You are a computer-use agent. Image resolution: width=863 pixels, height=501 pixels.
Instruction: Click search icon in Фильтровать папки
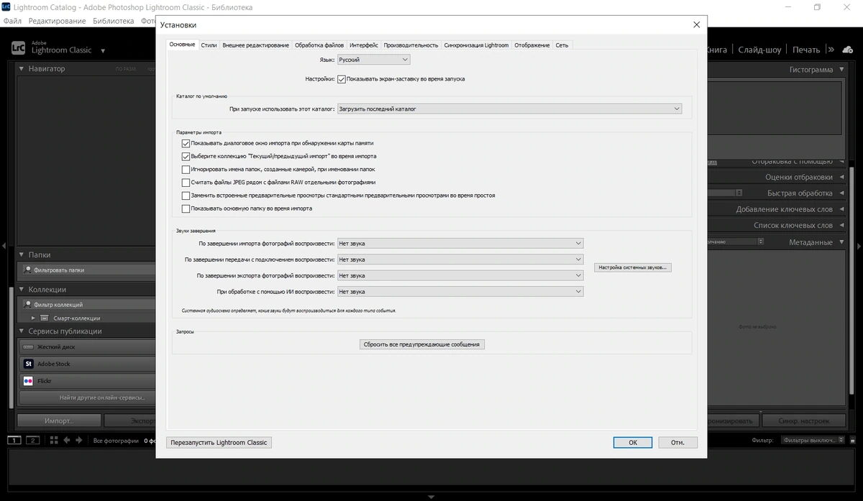pos(27,270)
